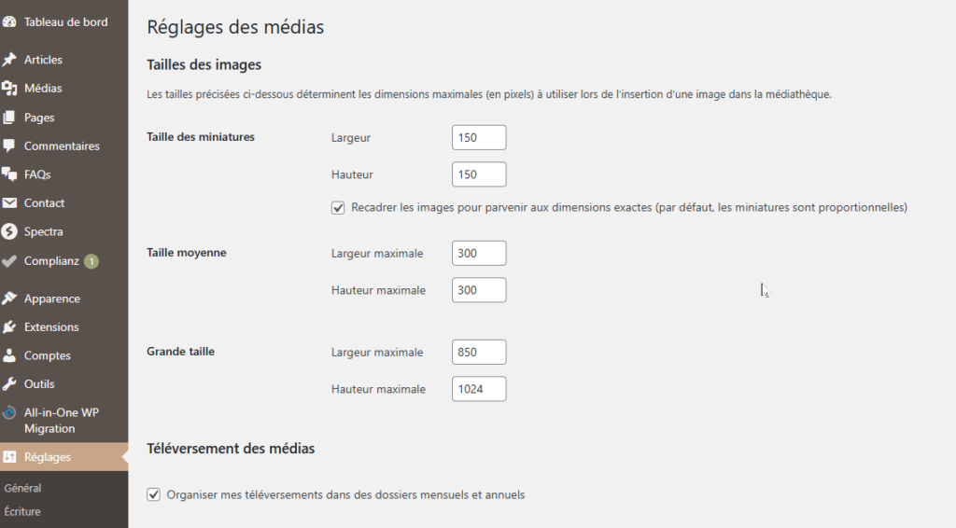Click the Commentaires speech bubble icon
Viewport: 956px width, 528px height.
(x=9, y=146)
